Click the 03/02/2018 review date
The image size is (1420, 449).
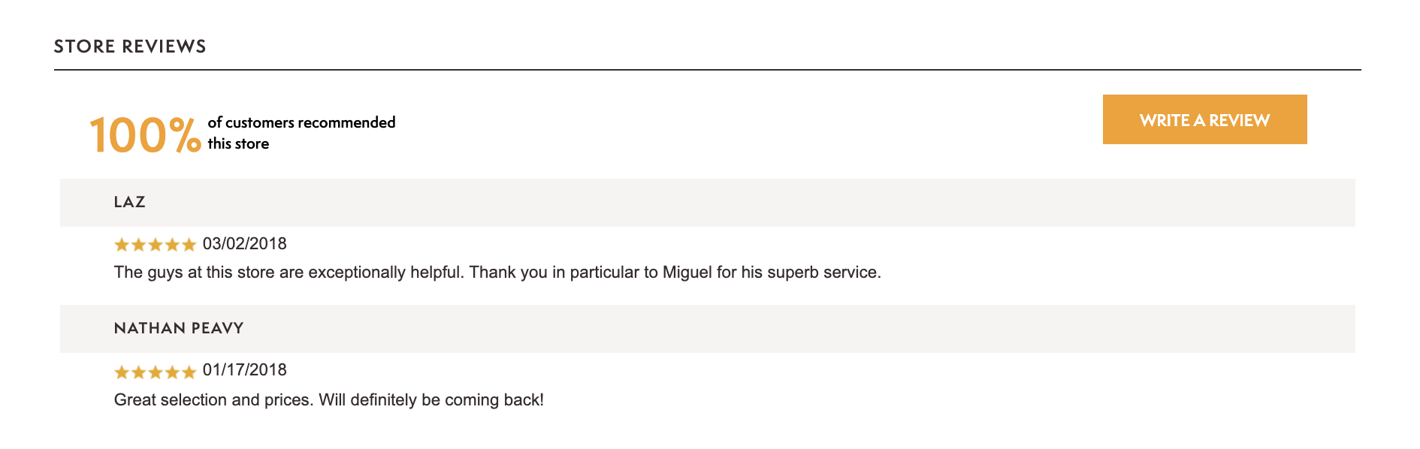pos(245,244)
